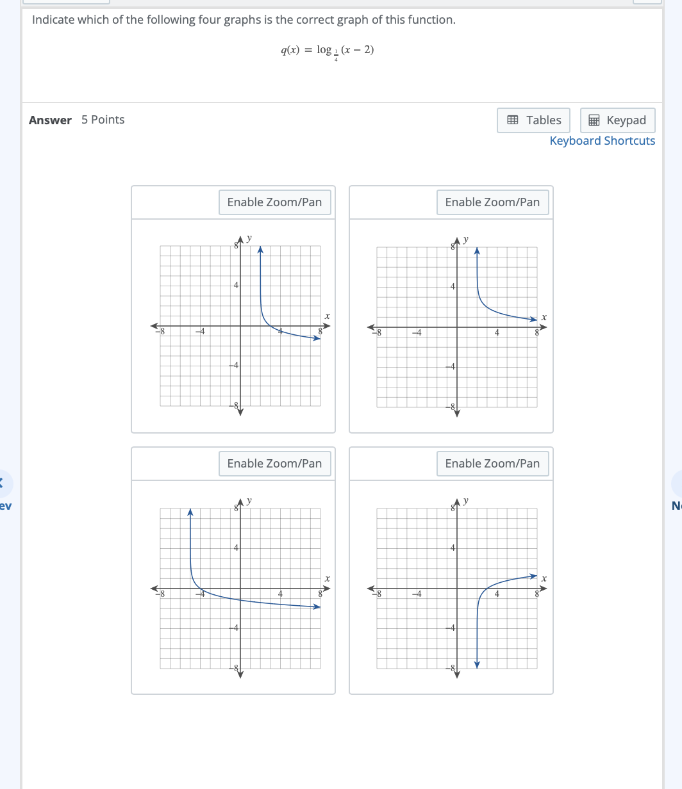Click the Keypad icon

point(594,120)
